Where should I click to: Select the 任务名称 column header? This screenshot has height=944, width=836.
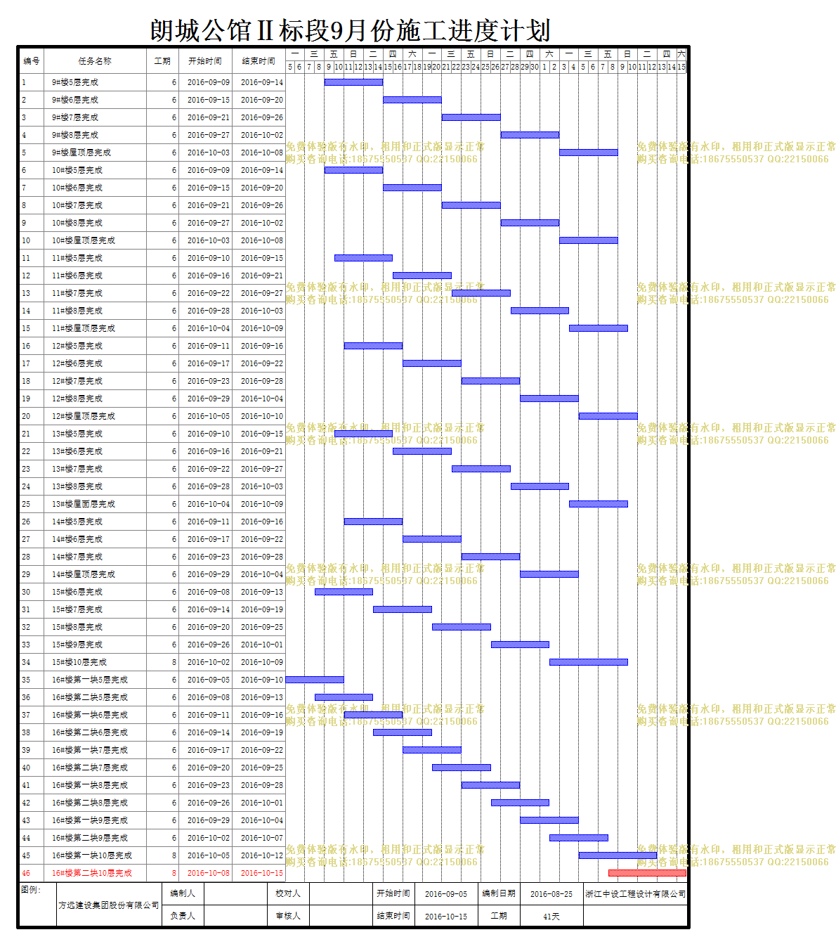point(95,61)
